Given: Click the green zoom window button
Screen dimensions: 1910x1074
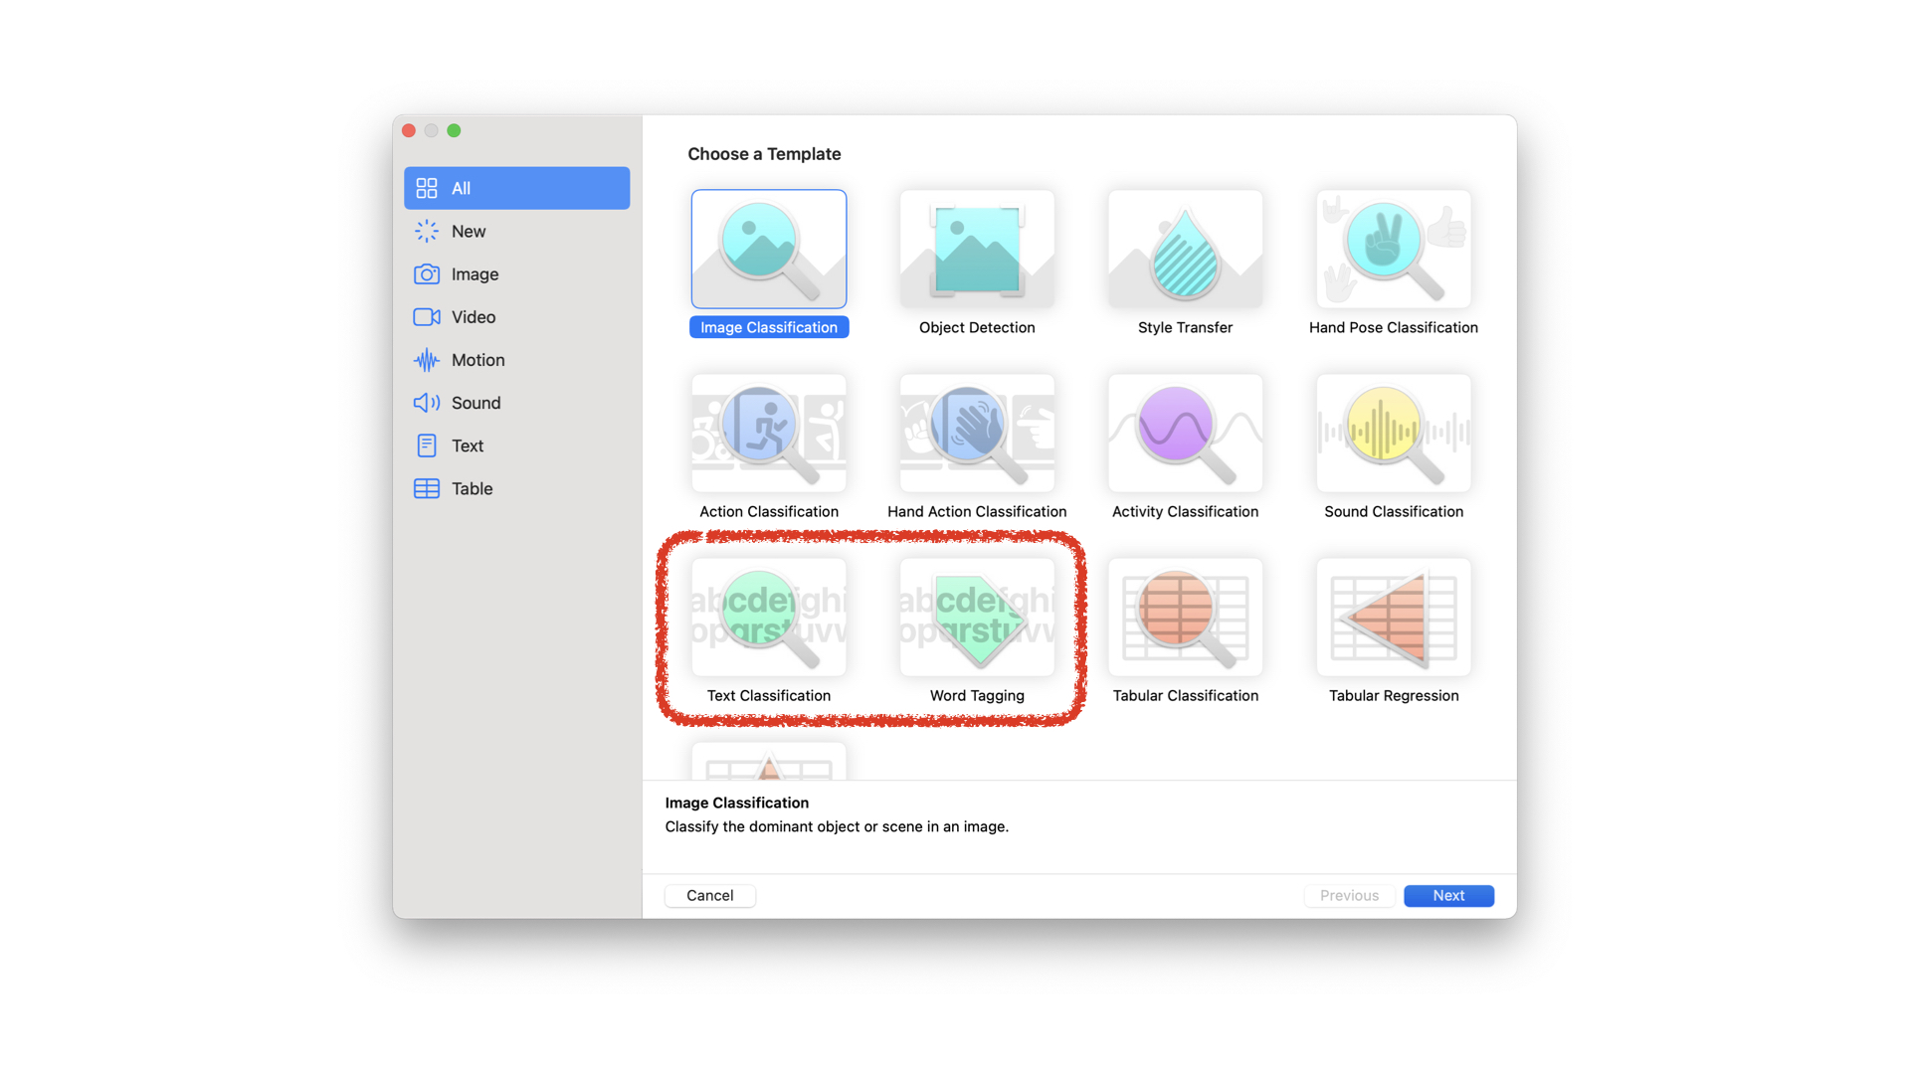Looking at the screenshot, I should coord(454,130).
